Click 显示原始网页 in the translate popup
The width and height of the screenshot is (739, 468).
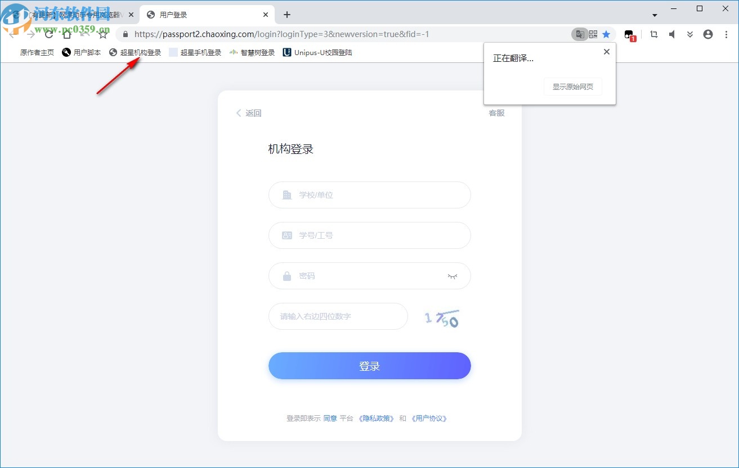[572, 86]
